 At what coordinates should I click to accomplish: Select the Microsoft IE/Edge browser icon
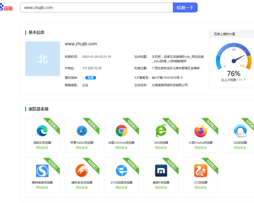click(x=42, y=131)
